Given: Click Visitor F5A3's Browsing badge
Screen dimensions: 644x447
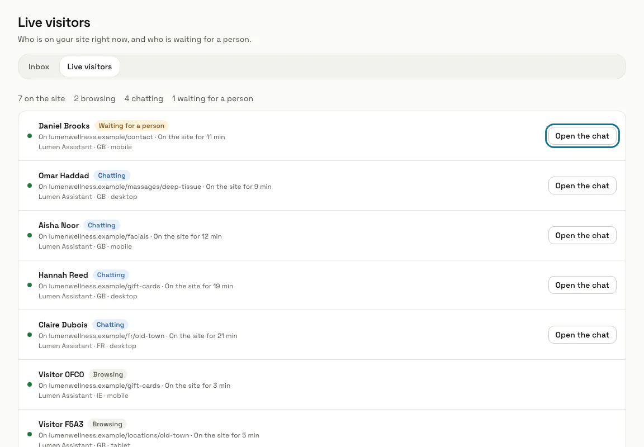Looking at the screenshot, I should [x=107, y=424].
